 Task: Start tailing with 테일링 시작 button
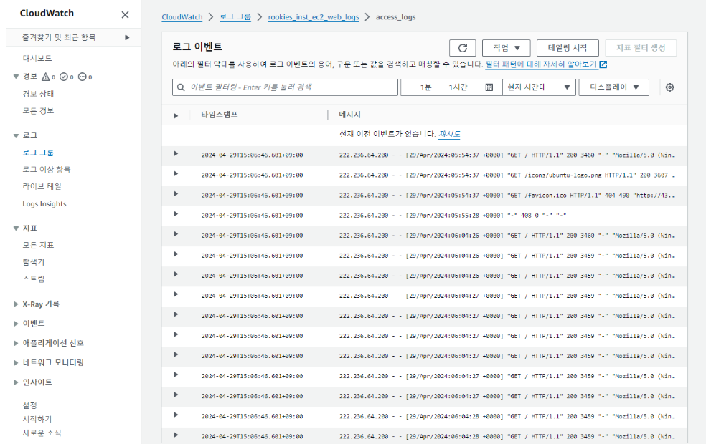[x=568, y=48]
